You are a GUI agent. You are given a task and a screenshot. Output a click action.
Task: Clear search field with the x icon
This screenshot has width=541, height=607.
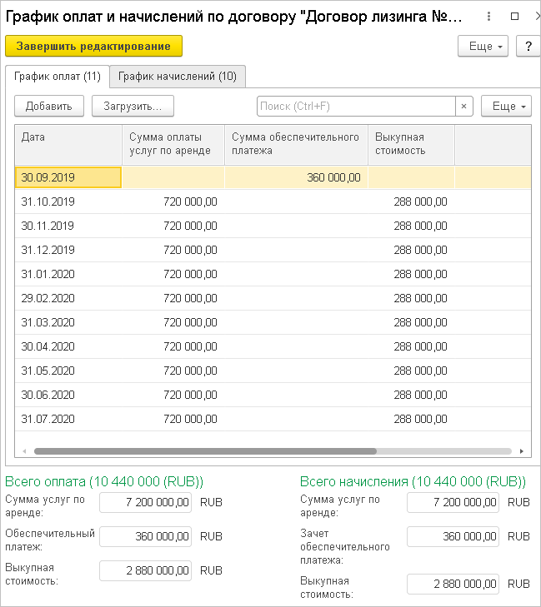coord(463,106)
